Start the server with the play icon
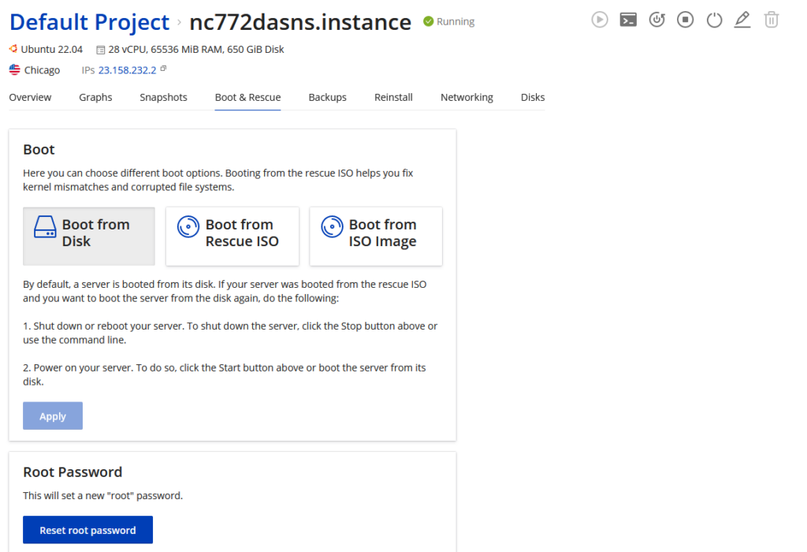Image resolution: width=807 pixels, height=552 pixels. (600, 20)
